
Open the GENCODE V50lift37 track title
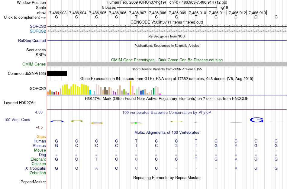[167, 22]
